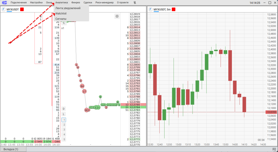Viewport: 278px width, 152px height.
Task: Select volume preset button 4
Action: pos(64,135)
